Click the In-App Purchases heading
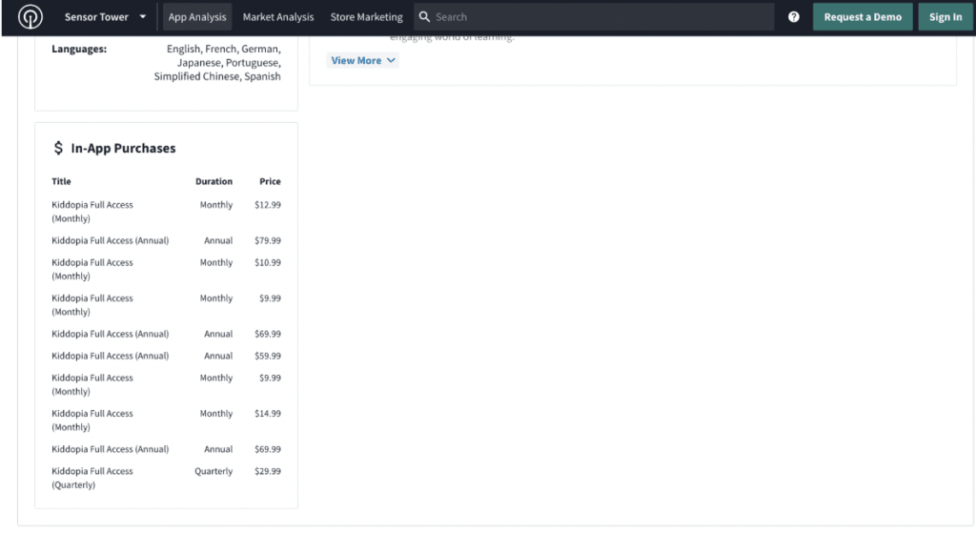This screenshot has height=533, width=976. pyautogui.click(x=123, y=149)
